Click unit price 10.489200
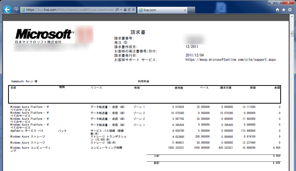The image size is (296, 171). [x=249, y=148]
